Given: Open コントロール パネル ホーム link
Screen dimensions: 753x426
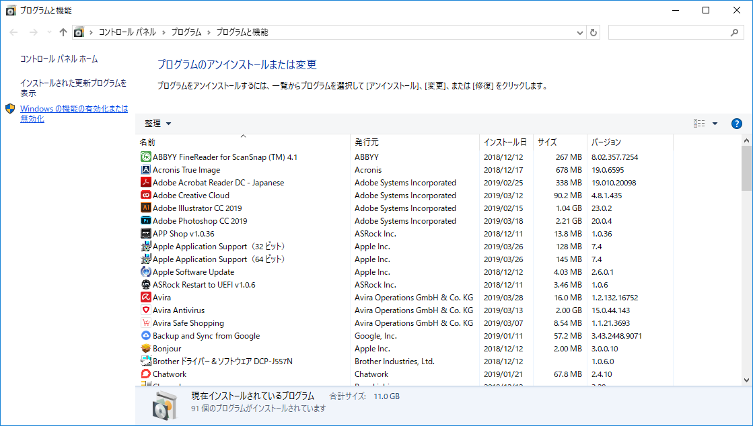Looking at the screenshot, I should (59, 59).
